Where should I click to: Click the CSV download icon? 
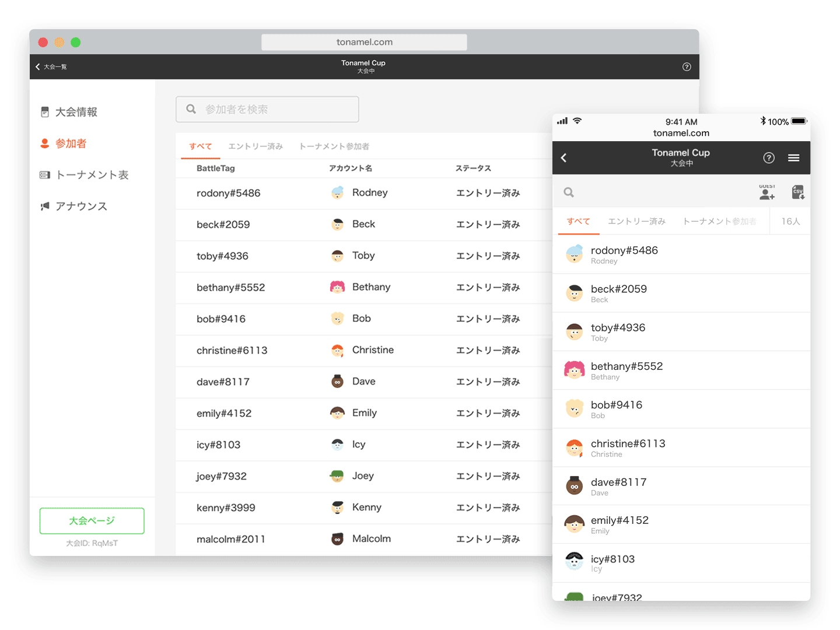coord(797,192)
